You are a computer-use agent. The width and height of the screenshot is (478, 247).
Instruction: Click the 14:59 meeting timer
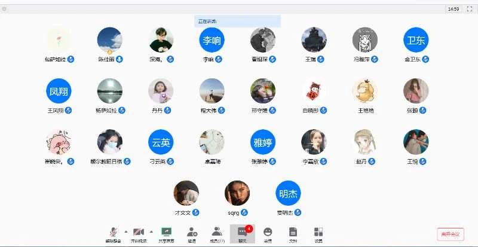[x=453, y=9]
